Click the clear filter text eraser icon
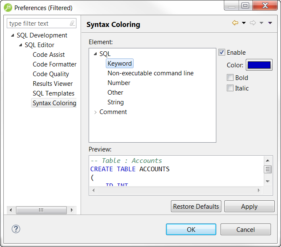 coord(72,24)
